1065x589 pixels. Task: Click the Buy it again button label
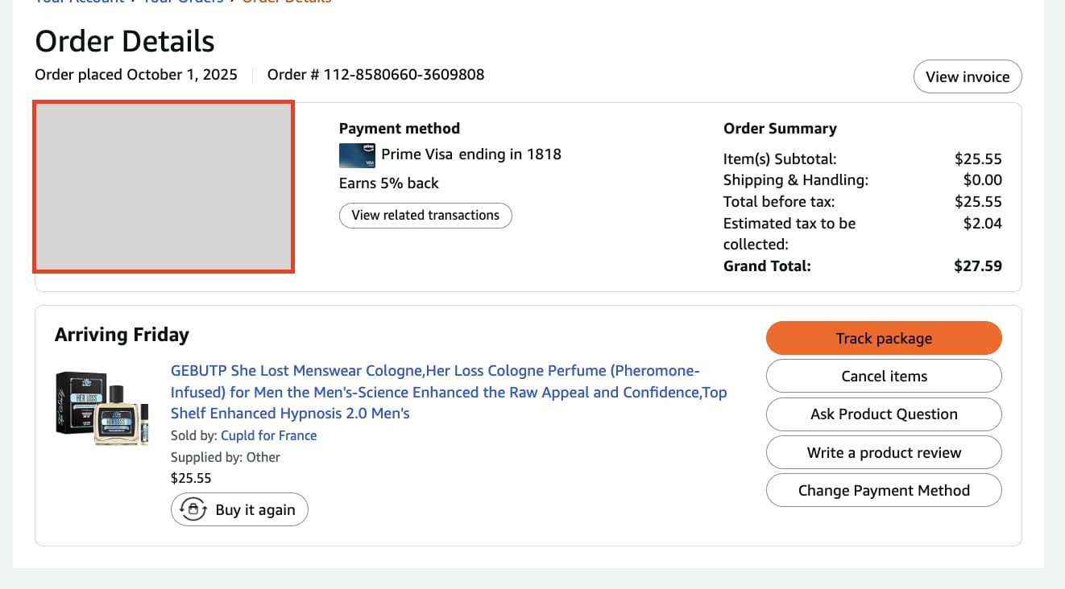click(x=255, y=509)
